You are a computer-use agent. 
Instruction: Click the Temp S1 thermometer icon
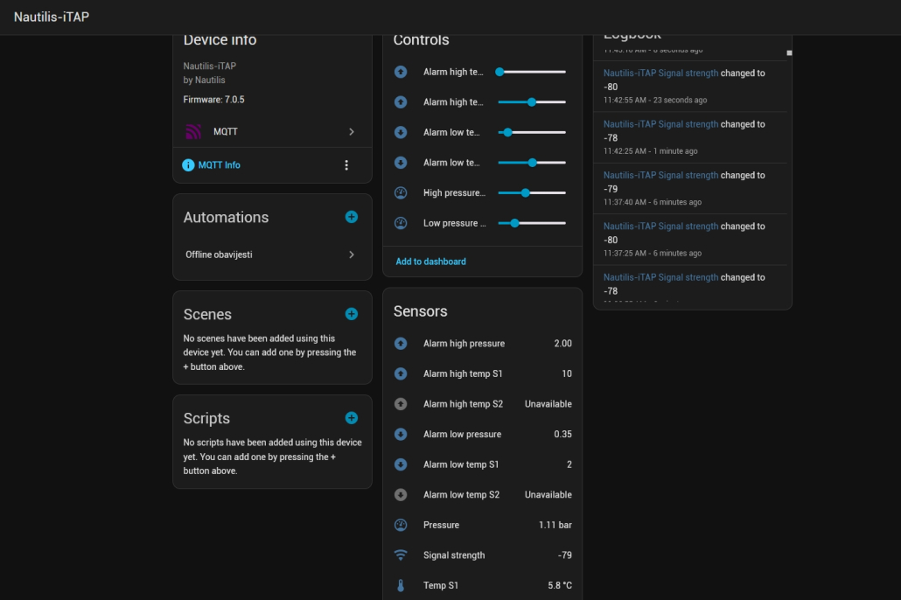click(401, 585)
